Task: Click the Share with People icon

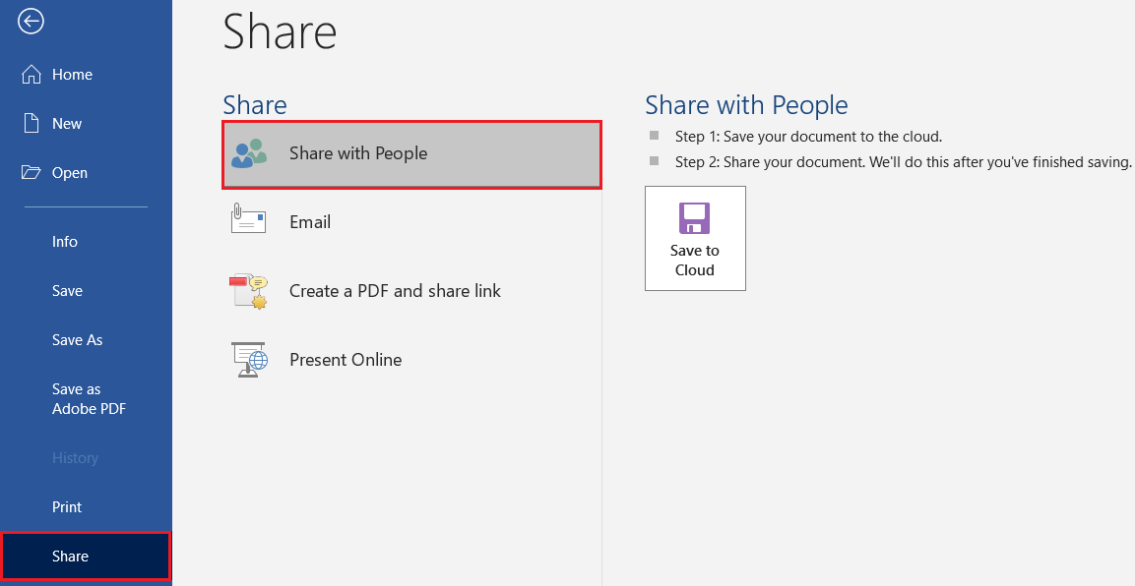Action: coord(248,153)
